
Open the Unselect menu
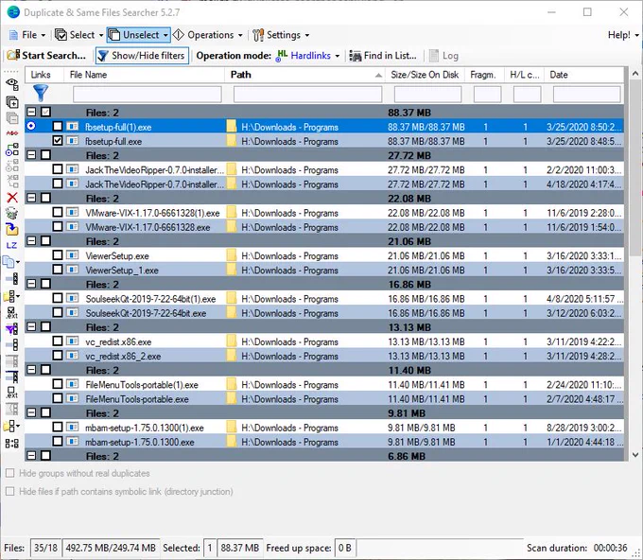coord(139,35)
